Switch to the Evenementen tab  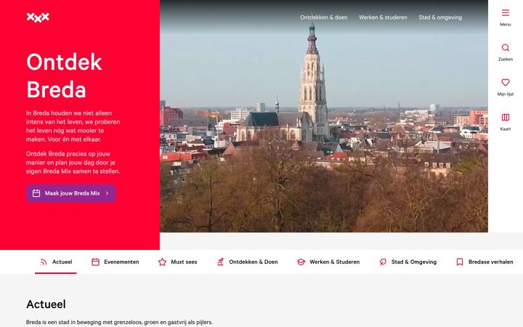click(115, 262)
